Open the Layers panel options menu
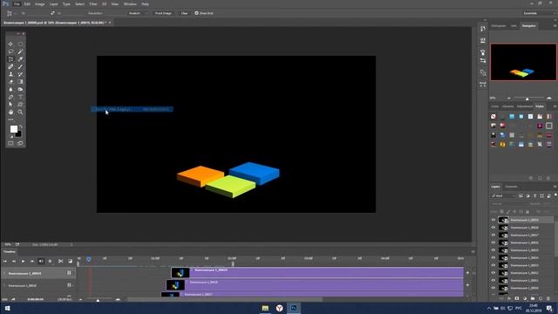Image resolution: width=558 pixels, height=314 pixels. pos(555,187)
